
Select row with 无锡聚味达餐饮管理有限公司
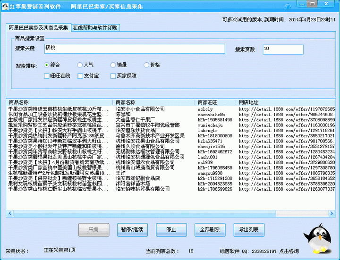click(x=171, y=151)
